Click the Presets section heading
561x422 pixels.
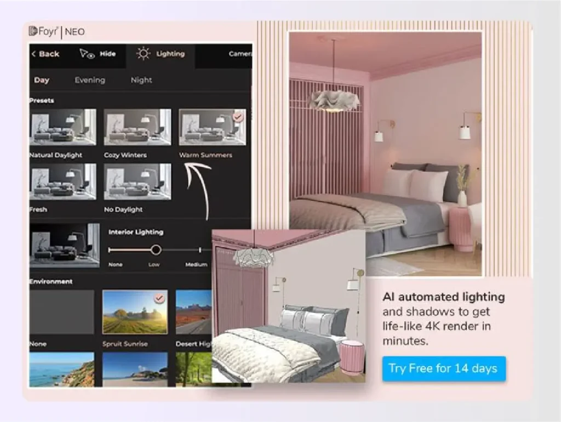[x=42, y=100]
